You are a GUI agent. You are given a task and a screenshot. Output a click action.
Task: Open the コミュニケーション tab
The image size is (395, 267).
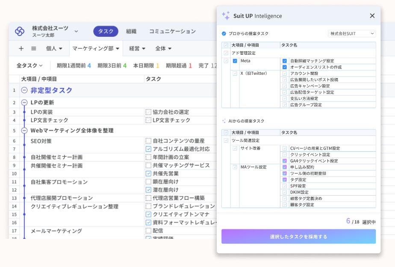point(172,31)
